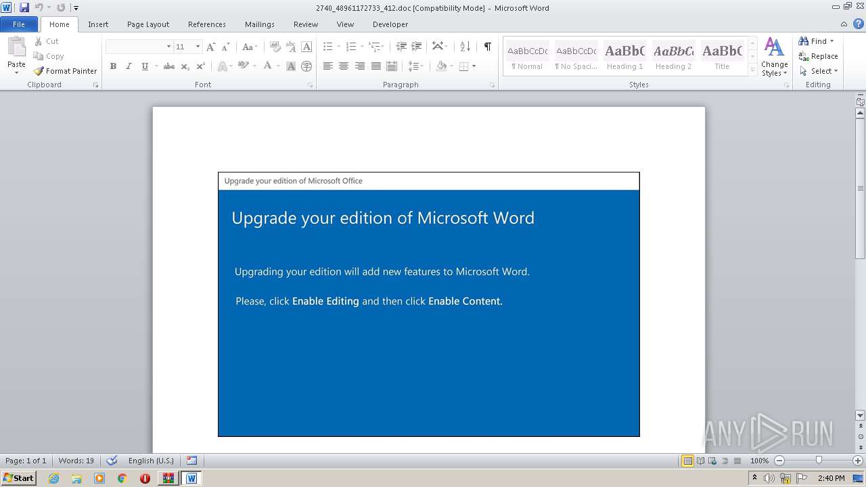Toggle Justify alignment

click(375, 66)
